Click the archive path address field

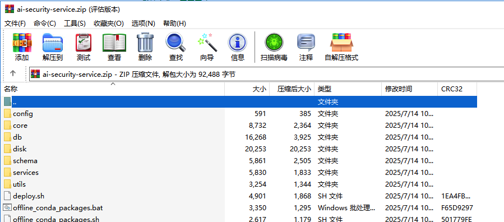point(266,75)
